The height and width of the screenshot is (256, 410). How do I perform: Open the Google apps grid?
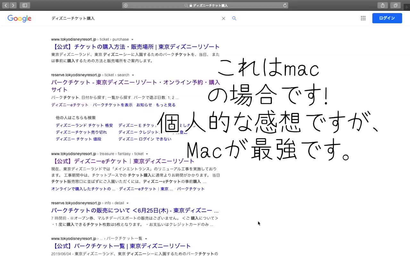363,18
